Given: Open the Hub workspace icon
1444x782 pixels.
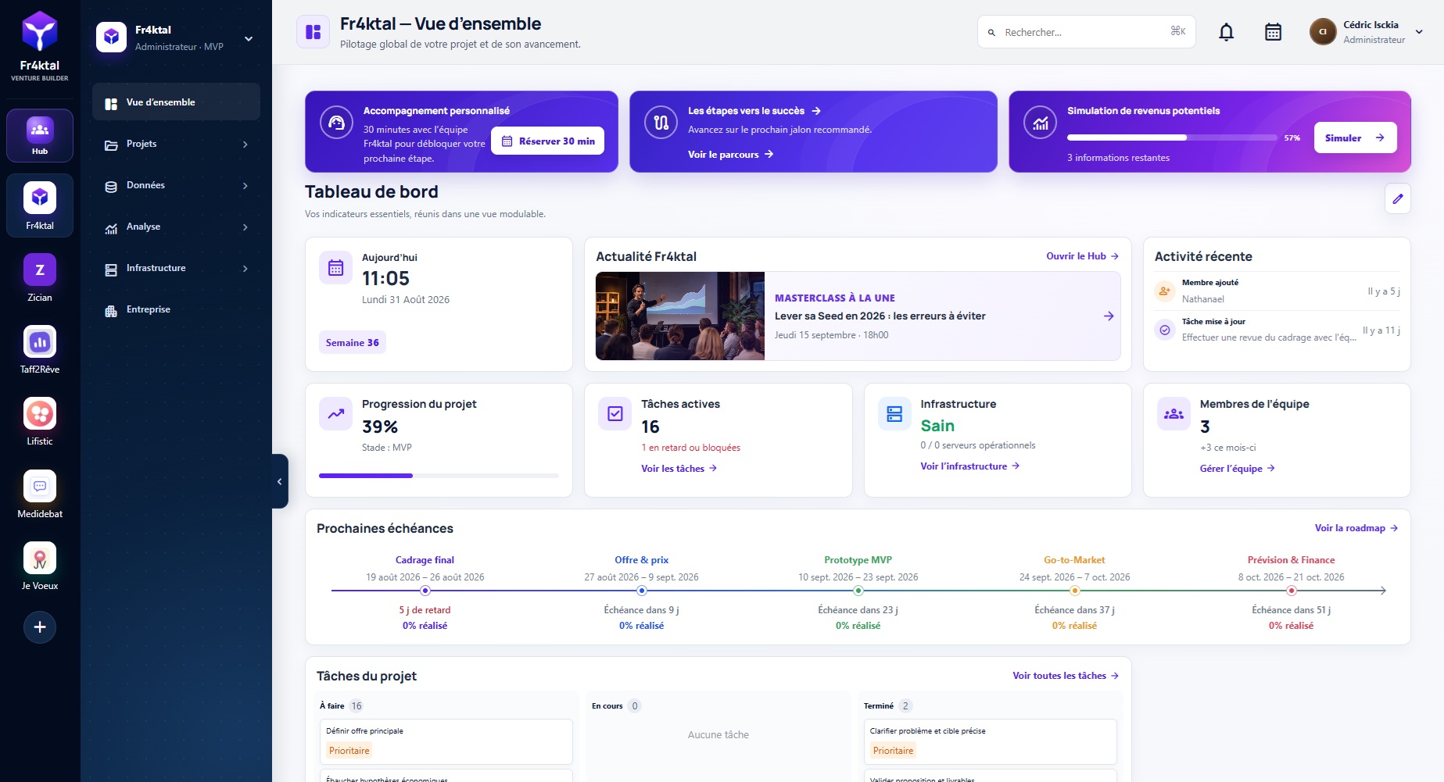Looking at the screenshot, I should [40, 135].
